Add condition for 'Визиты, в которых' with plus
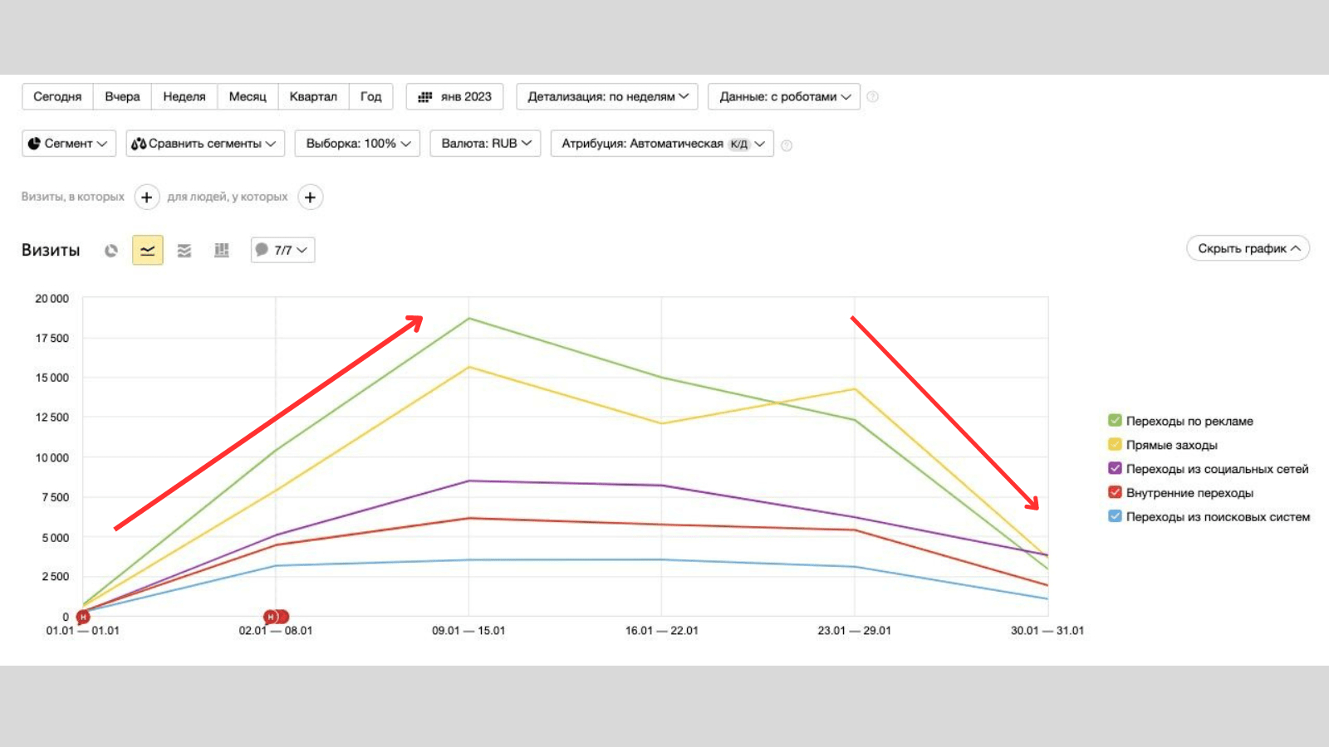This screenshot has height=747, width=1329. click(147, 197)
